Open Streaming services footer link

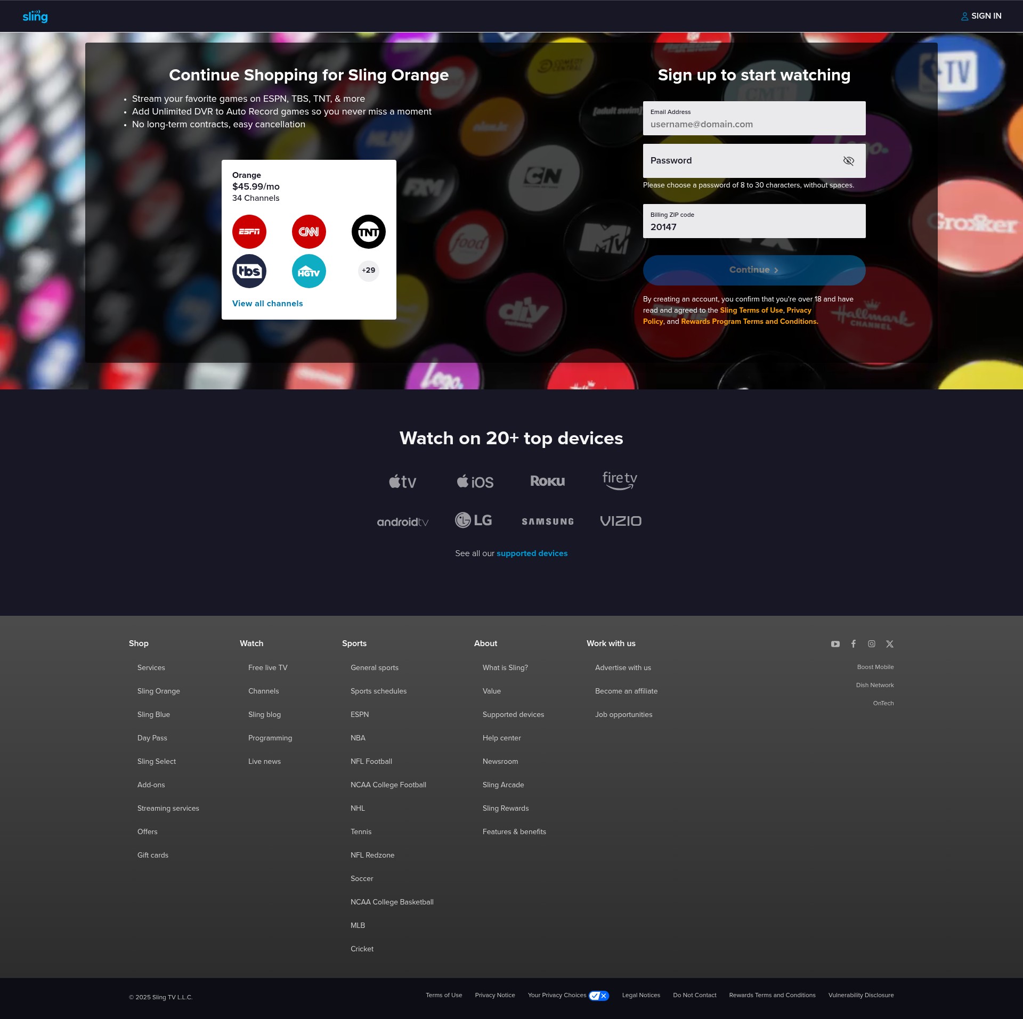[x=168, y=808]
